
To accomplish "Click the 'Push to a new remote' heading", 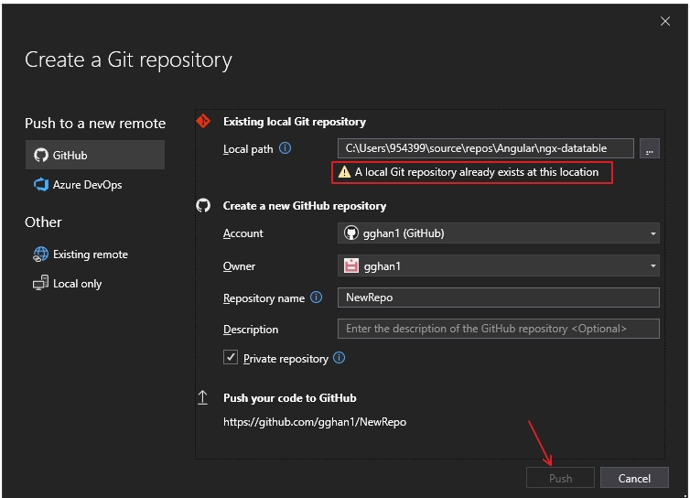I will (x=95, y=124).
